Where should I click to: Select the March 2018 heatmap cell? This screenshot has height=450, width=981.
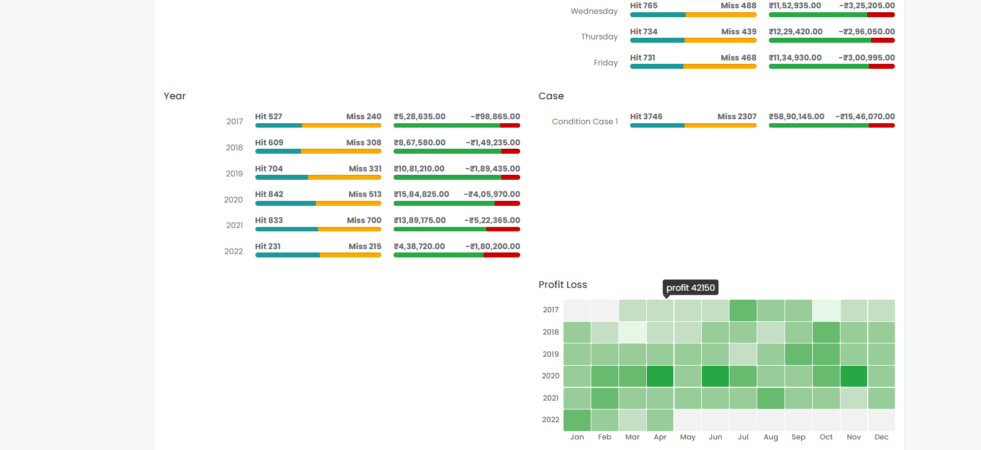click(x=632, y=332)
